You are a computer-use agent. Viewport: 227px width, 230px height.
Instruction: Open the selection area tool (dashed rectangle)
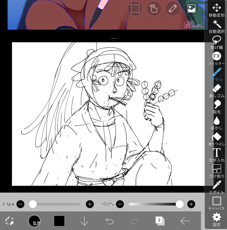135,9
